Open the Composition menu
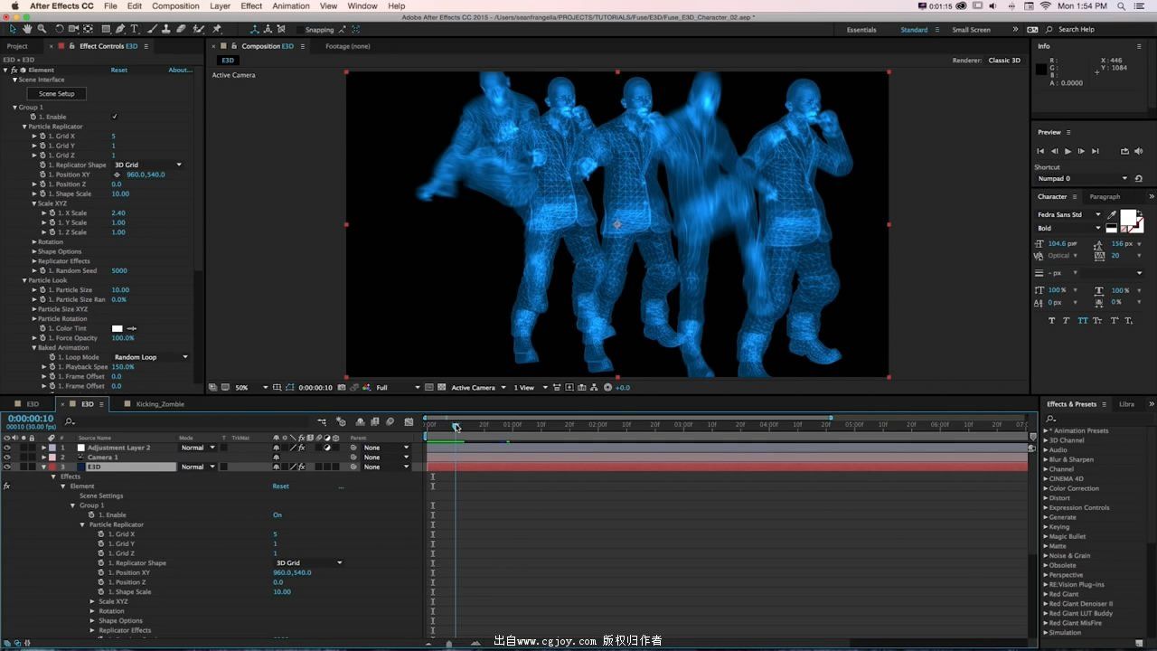Screen dimensions: 1157x651 (175, 6)
